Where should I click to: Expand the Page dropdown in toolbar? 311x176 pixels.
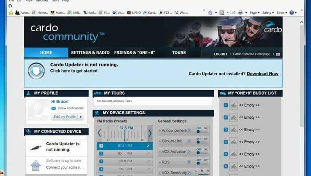255,13
